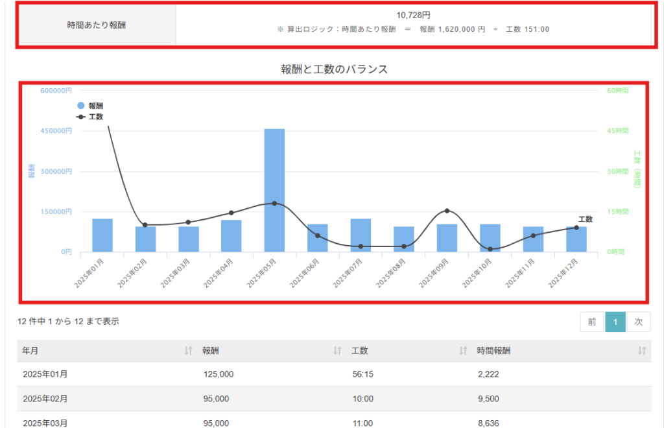Select page 1 in pagination
This screenshot has height=428, width=664.
click(x=615, y=322)
